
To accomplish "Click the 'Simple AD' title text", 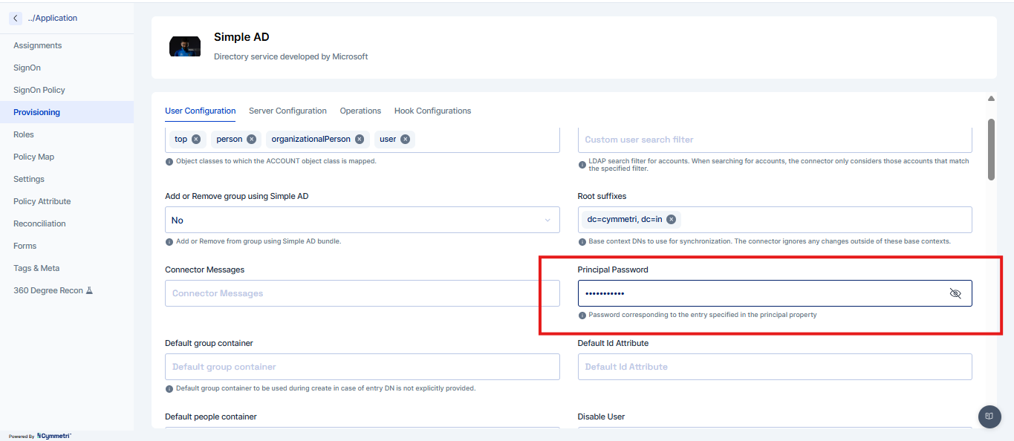I will pos(241,37).
